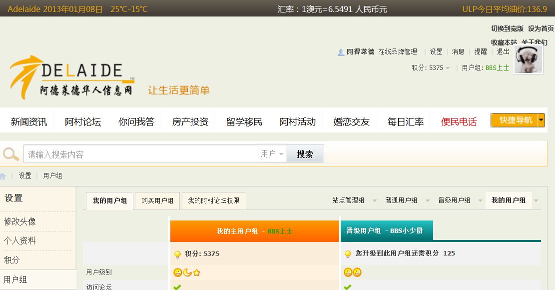The image size is (555, 290).
Task: Click the magnifying glass search icon
Action: click(x=11, y=154)
